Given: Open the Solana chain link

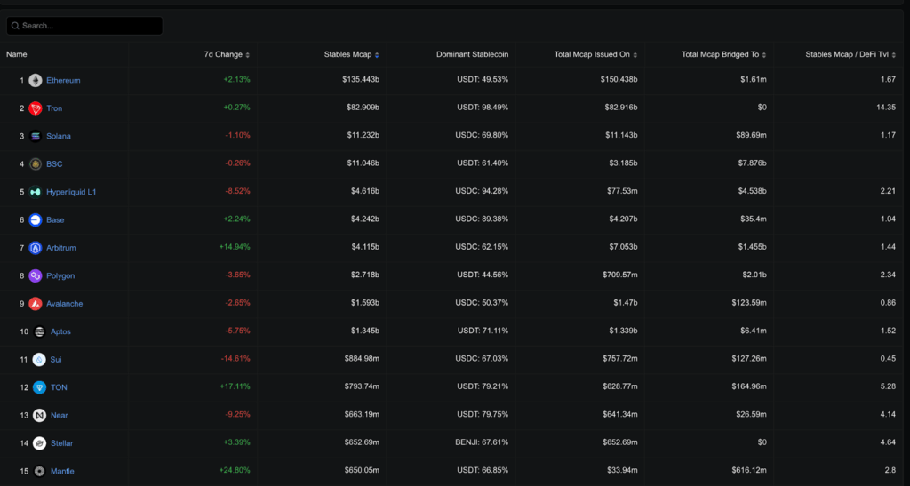Looking at the screenshot, I should coord(59,136).
